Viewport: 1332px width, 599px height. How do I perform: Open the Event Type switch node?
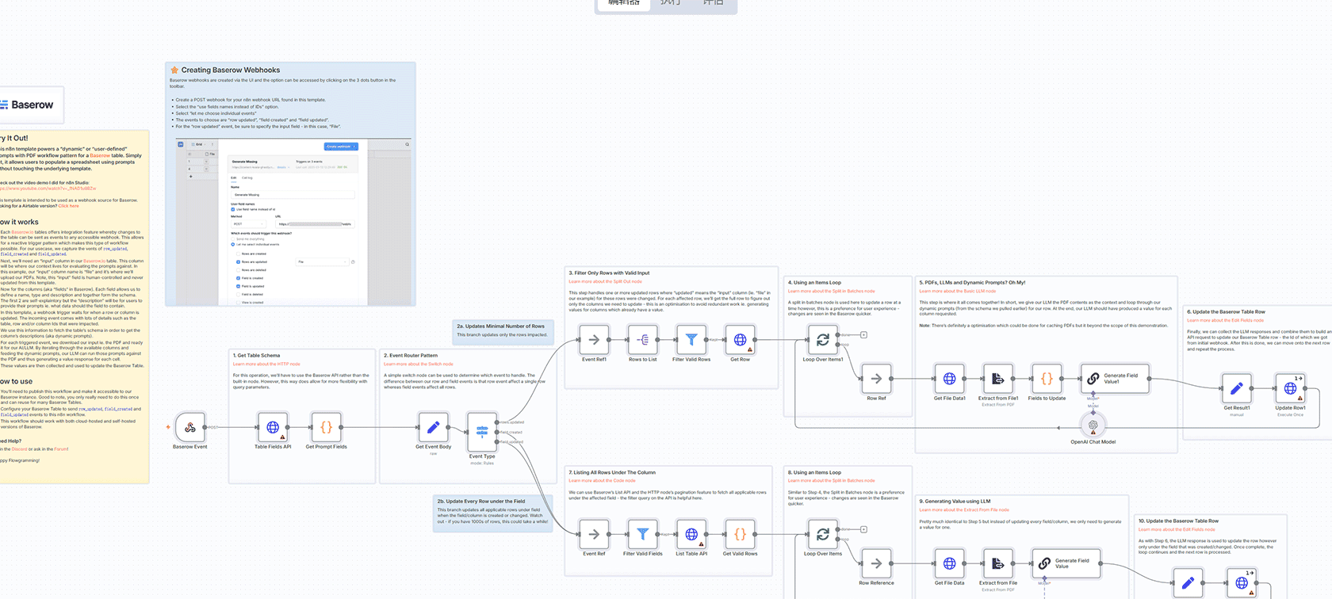[482, 432]
